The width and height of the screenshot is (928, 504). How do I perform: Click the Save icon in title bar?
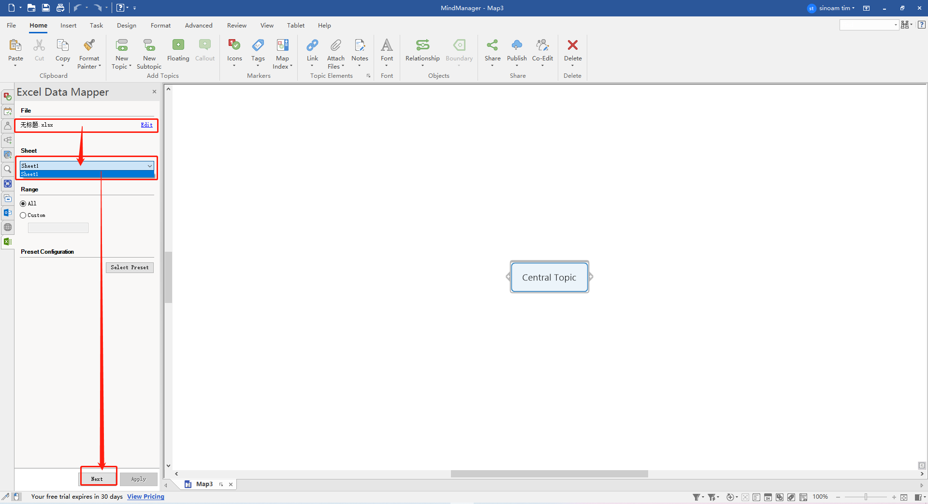[46, 8]
